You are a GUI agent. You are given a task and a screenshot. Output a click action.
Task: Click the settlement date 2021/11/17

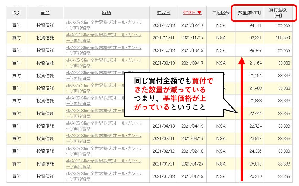[x=192, y=38]
